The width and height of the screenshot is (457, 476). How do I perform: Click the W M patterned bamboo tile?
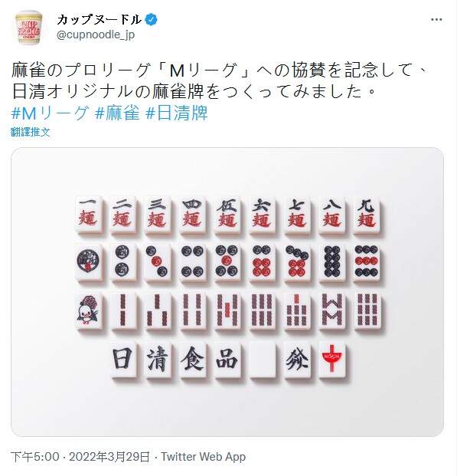(332, 311)
